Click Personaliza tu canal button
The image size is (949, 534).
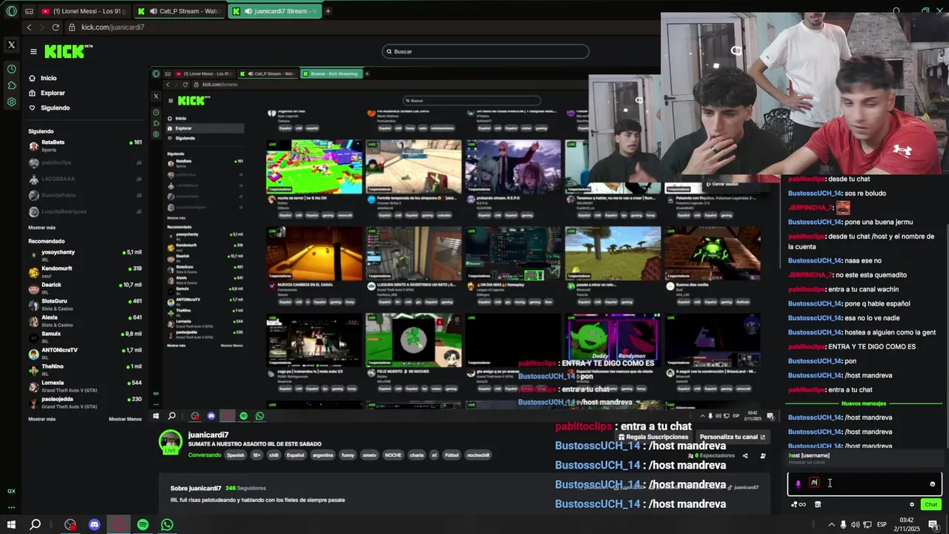[733, 437]
